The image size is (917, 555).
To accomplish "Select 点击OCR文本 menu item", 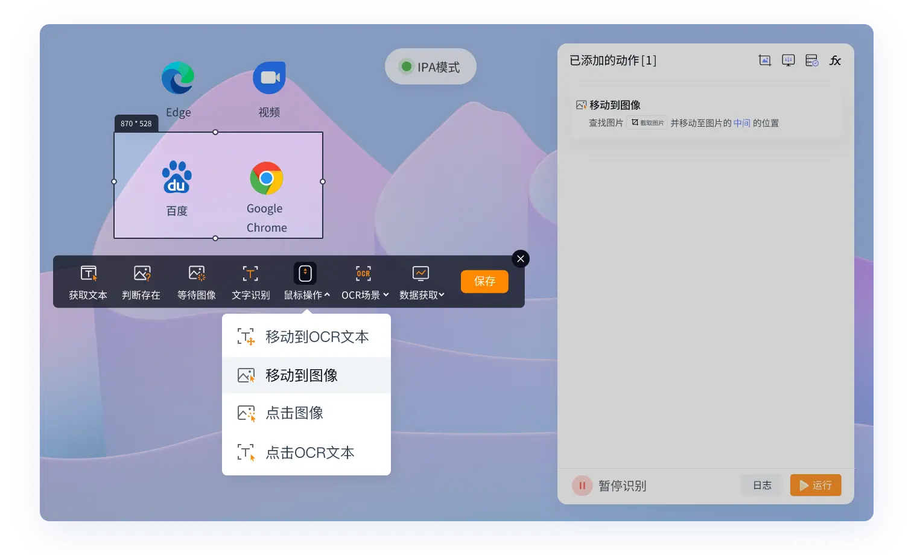I will 306,452.
